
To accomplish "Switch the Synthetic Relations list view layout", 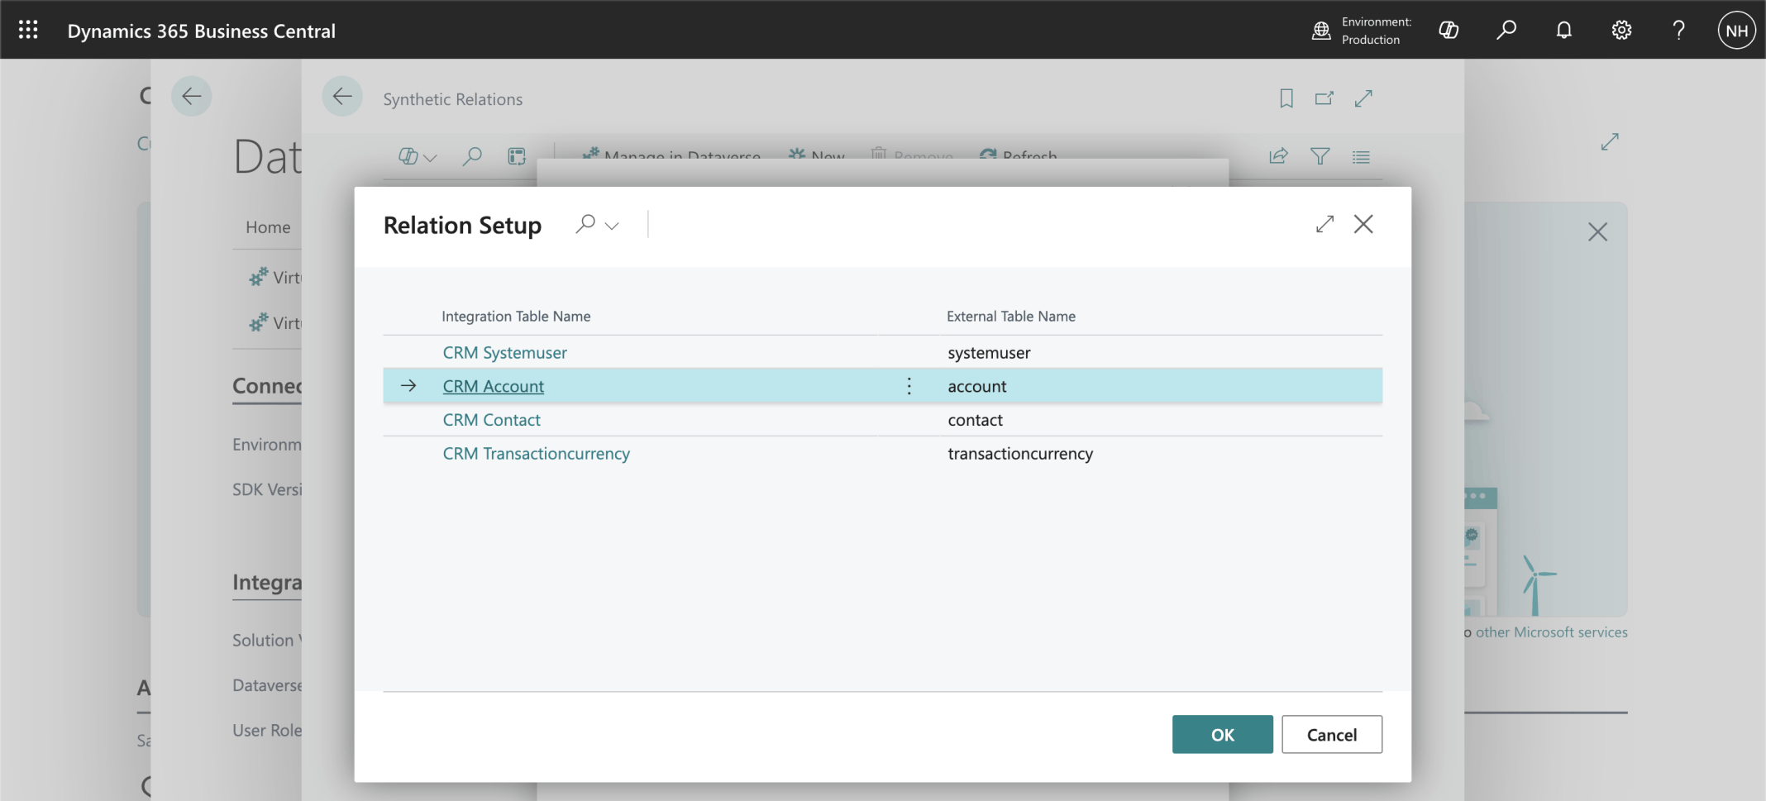I will 1361,156.
